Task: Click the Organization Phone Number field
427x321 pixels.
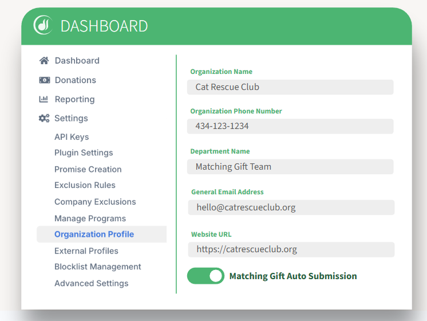Action: click(x=290, y=126)
